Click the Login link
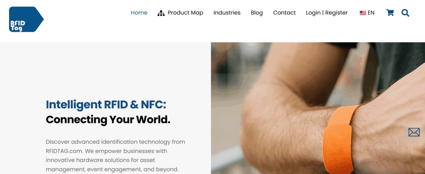The width and height of the screenshot is (425, 174). 313,13
